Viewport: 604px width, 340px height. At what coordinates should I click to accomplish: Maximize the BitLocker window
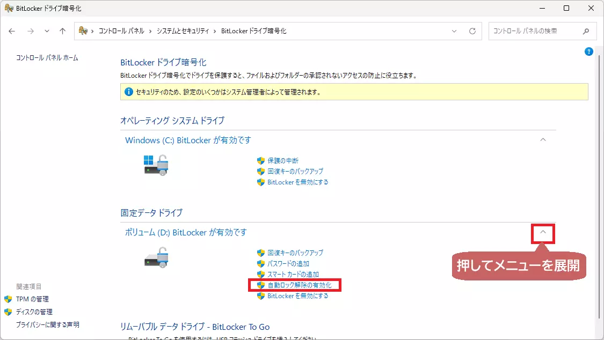(x=566, y=8)
